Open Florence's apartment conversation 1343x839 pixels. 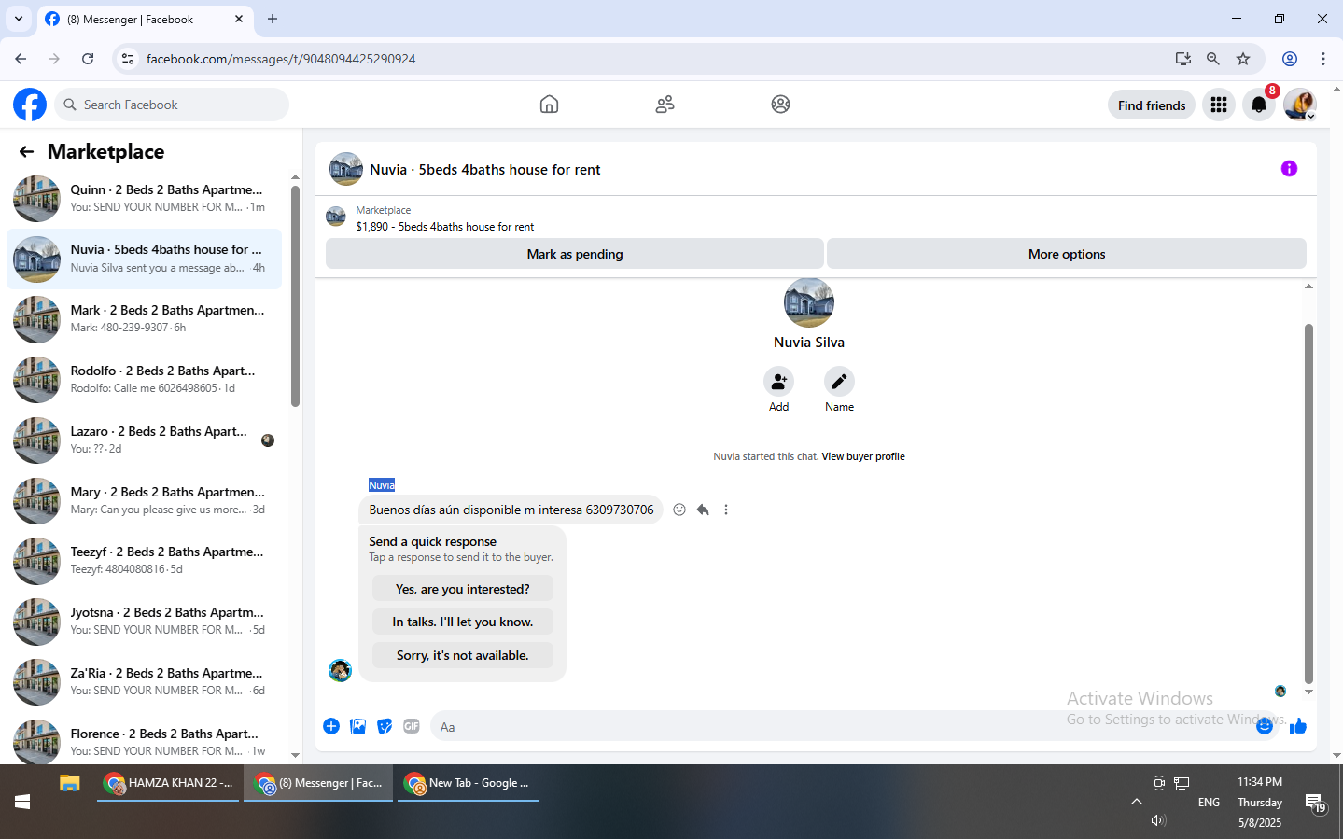click(x=145, y=742)
